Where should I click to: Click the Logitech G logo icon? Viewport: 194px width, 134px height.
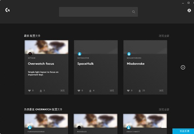(7, 10)
